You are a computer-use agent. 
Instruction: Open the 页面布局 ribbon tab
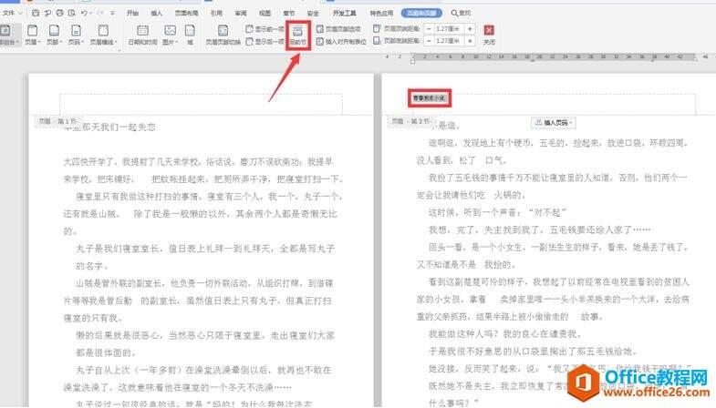point(187,14)
